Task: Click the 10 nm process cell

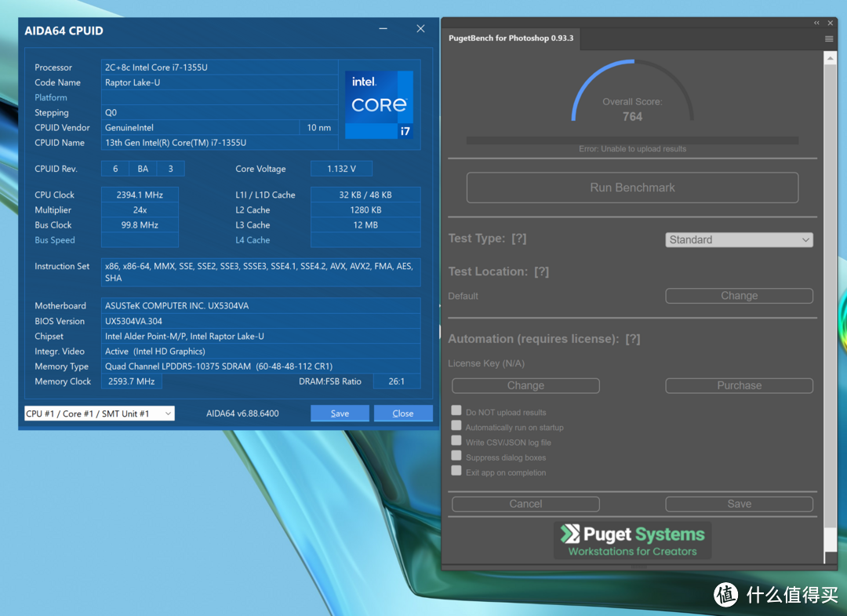Action: [318, 128]
